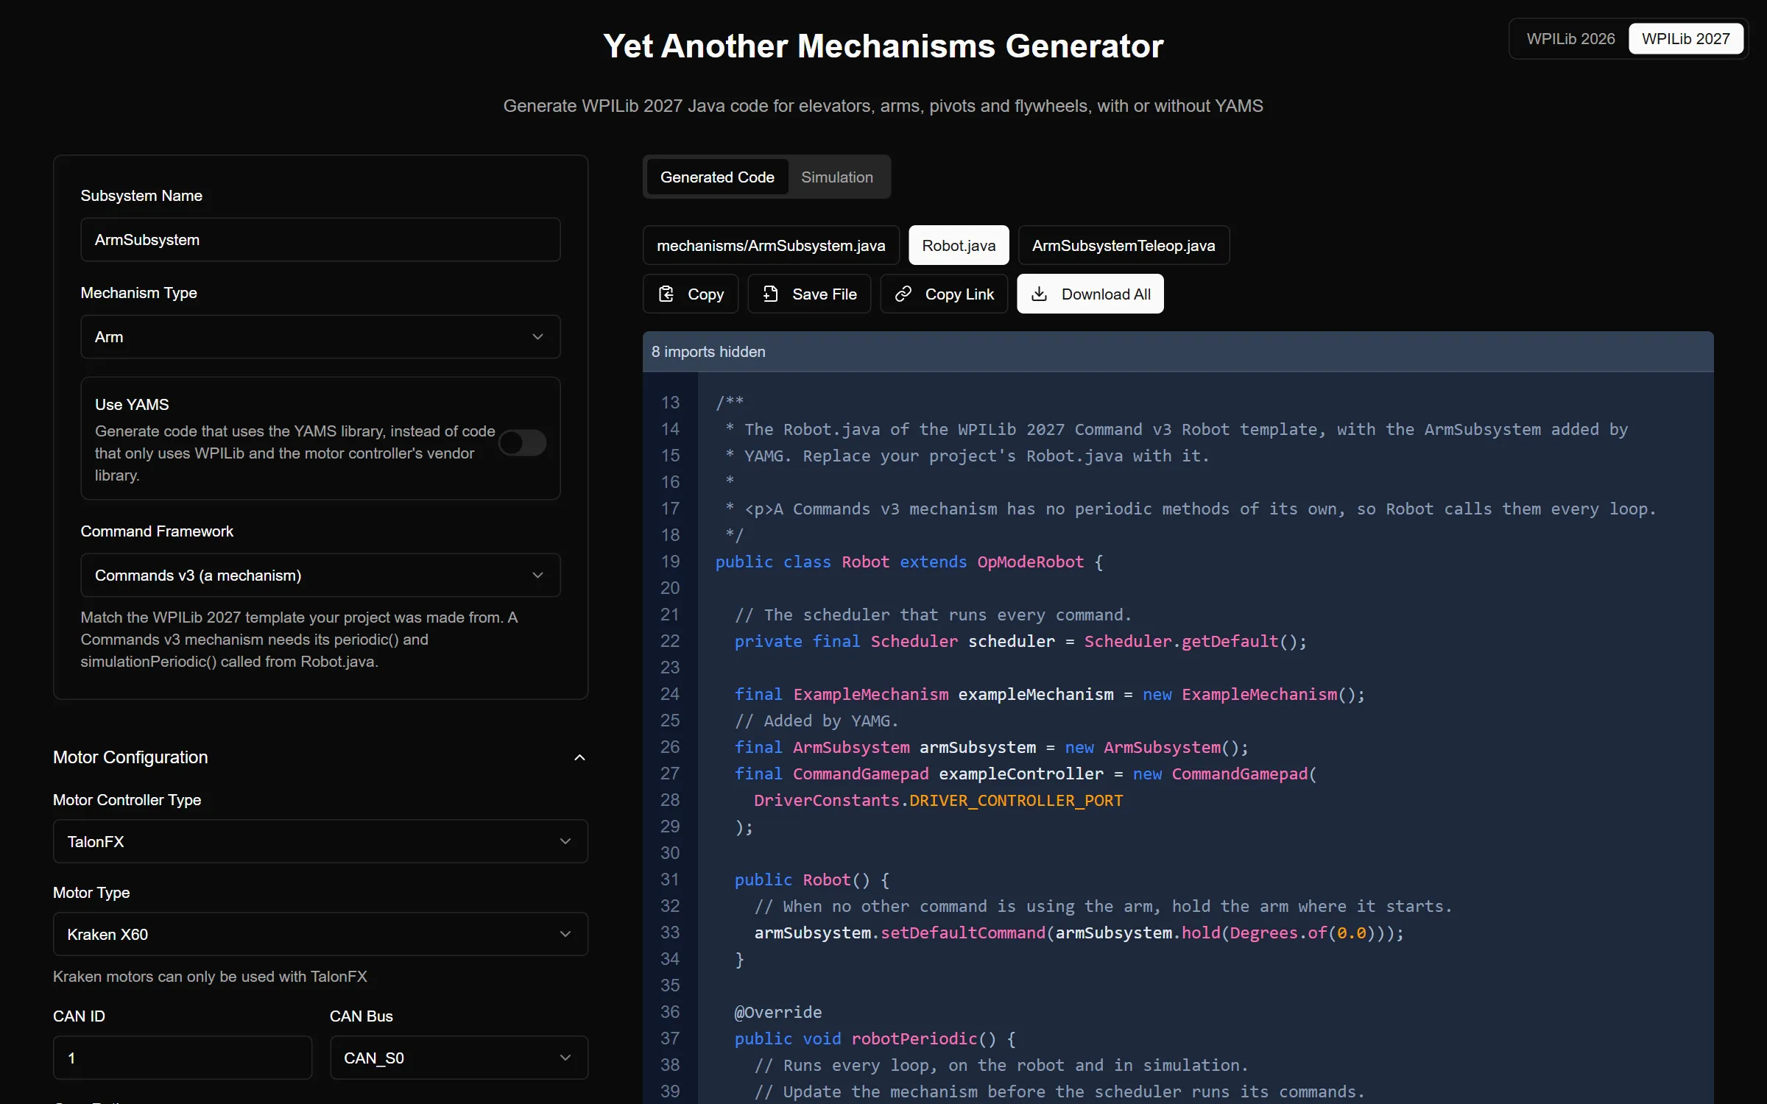
Task: Click the 'robotPeriodic()' method line
Action: pyautogui.click(x=875, y=1038)
